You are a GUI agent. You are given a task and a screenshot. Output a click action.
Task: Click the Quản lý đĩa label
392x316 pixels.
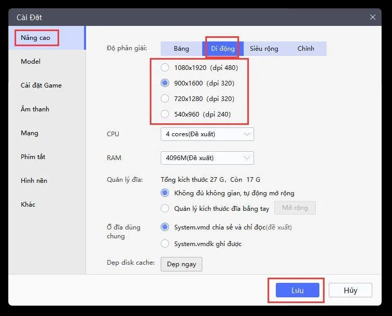coord(125,180)
